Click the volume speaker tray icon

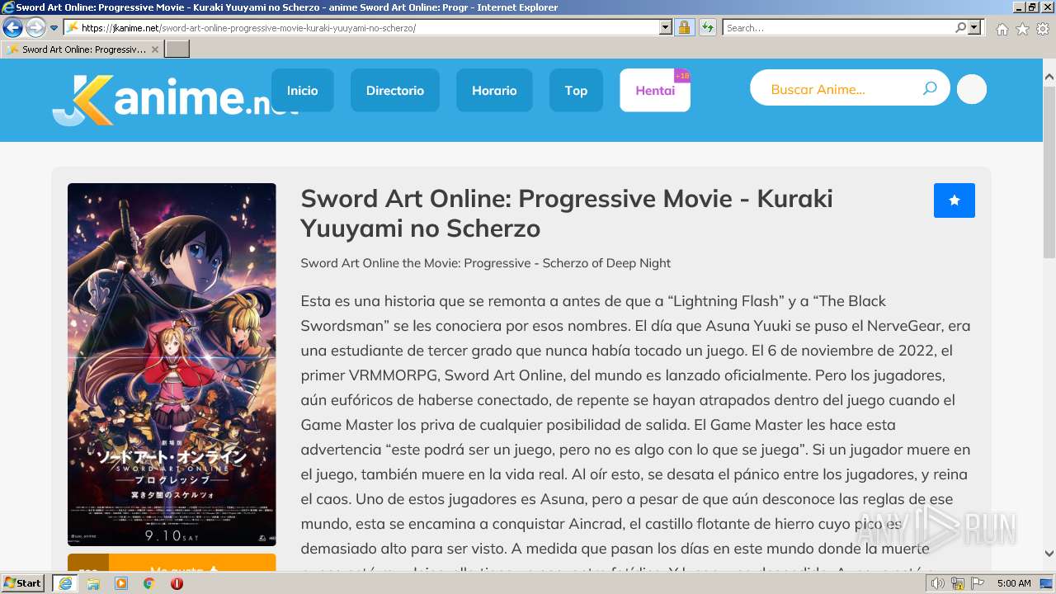[x=938, y=583]
